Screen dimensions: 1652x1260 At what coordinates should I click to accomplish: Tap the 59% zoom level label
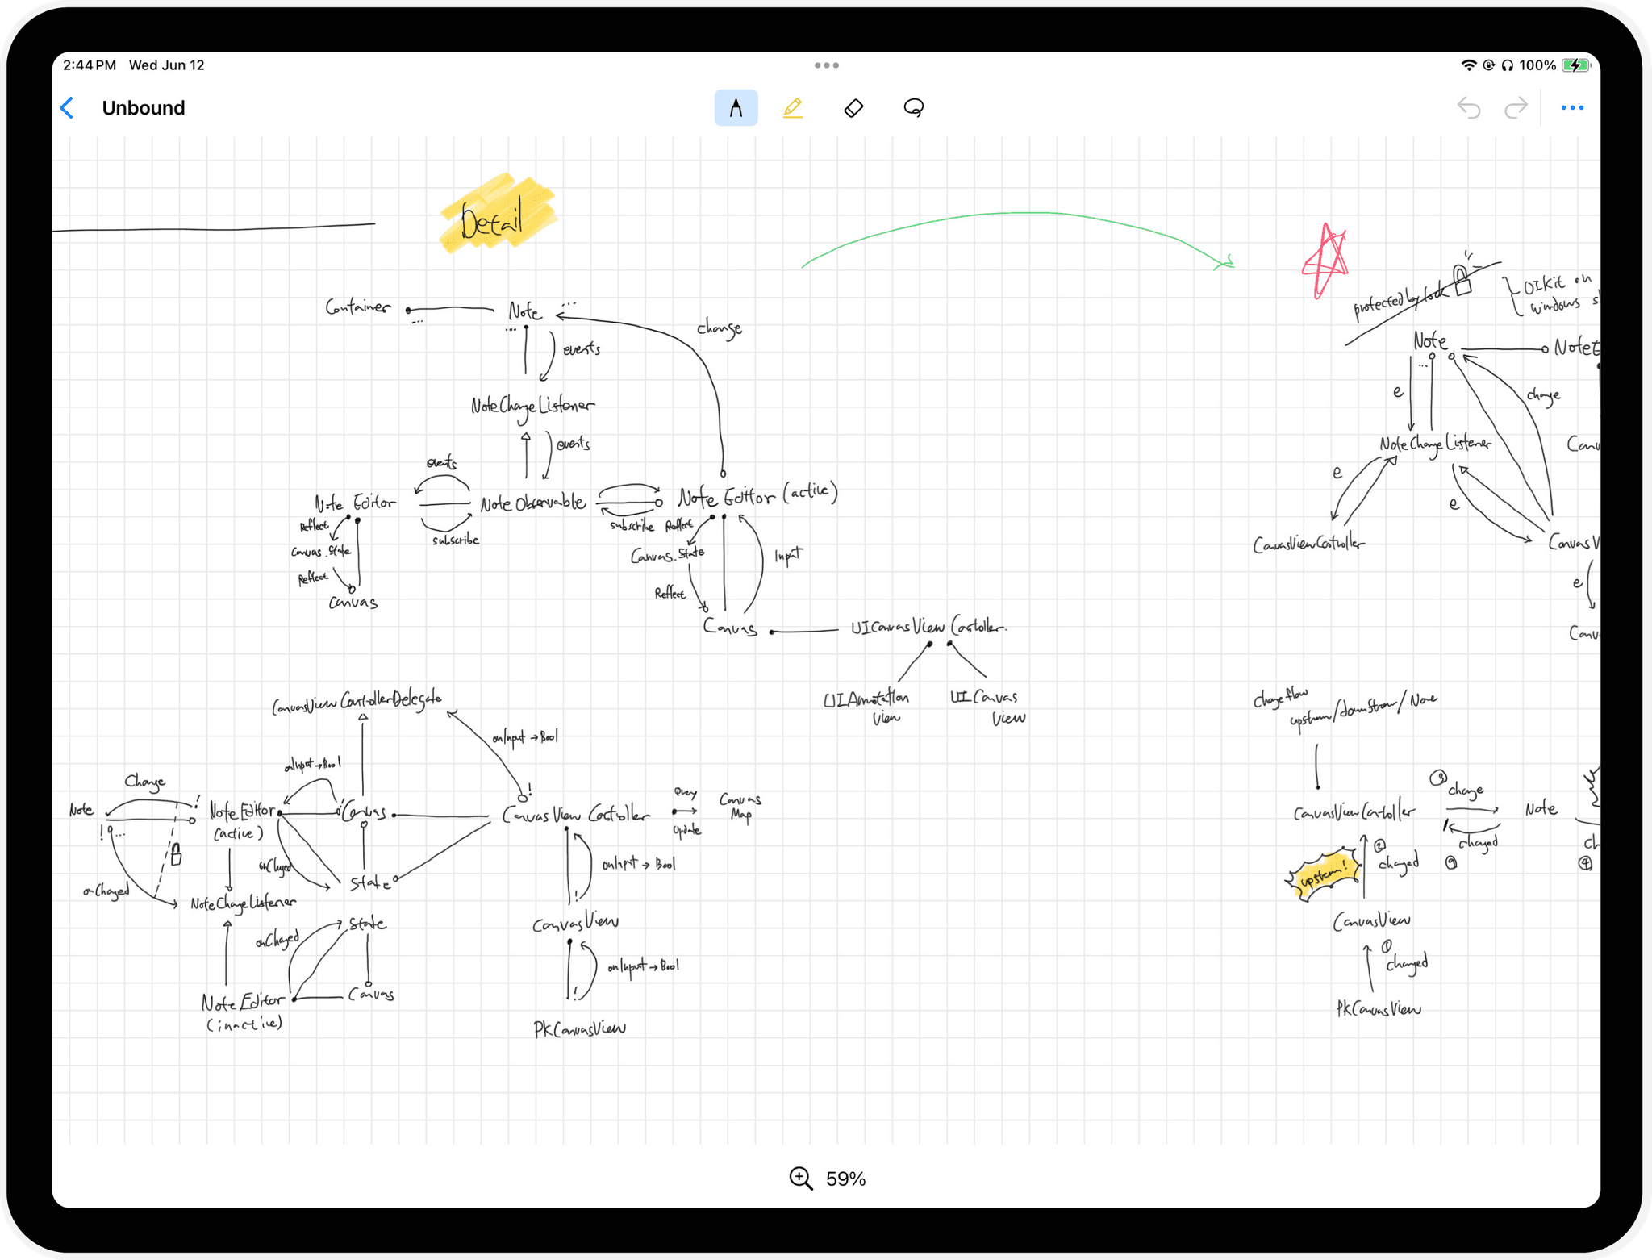pyautogui.click(x=845, y=1179)
